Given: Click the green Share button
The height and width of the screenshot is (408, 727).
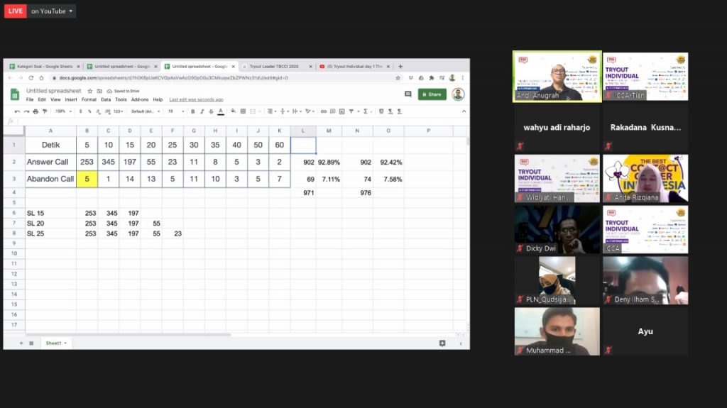Looking at the screenshot, I should point(432,94).
